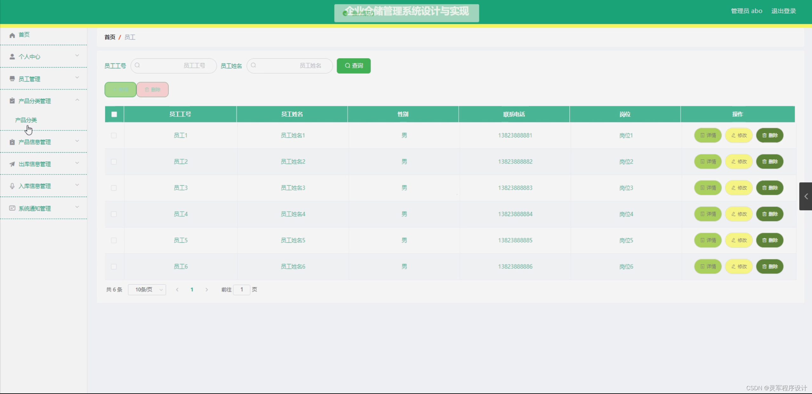Viewport: 812px width, 394px height.
Task: Click 退出登录 to log out
Action: pyautogui.click(x=783, y=11)
